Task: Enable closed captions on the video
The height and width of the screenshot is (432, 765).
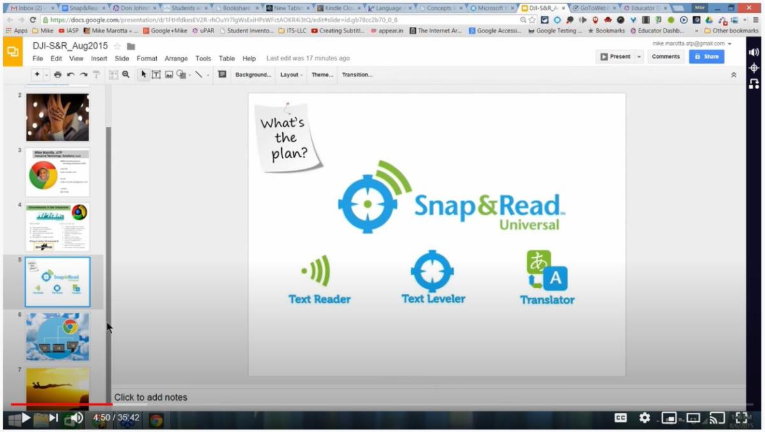Action: click(620, 418)
